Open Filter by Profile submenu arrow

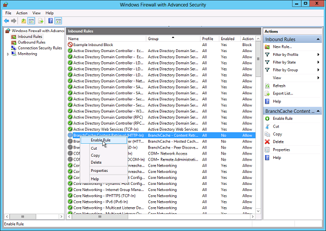(x=318, y=55)
